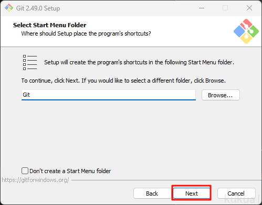Screen dimensions: 262x205
Task: Click the Git 2.49.0 Setup title text
Action: click(38, 8)
